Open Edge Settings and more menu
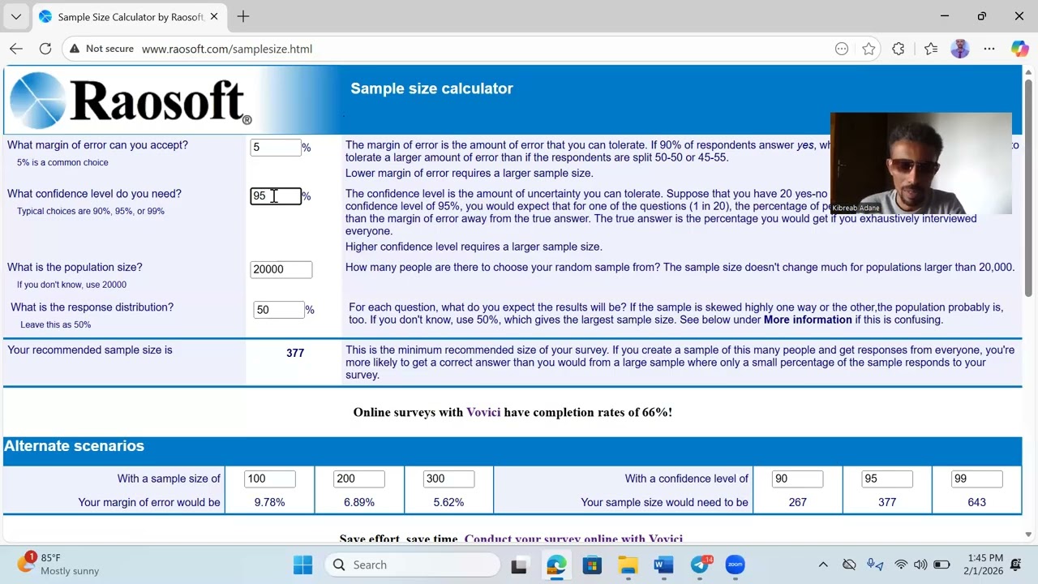This screenshot has height=584, width=1038. point(989,49)
